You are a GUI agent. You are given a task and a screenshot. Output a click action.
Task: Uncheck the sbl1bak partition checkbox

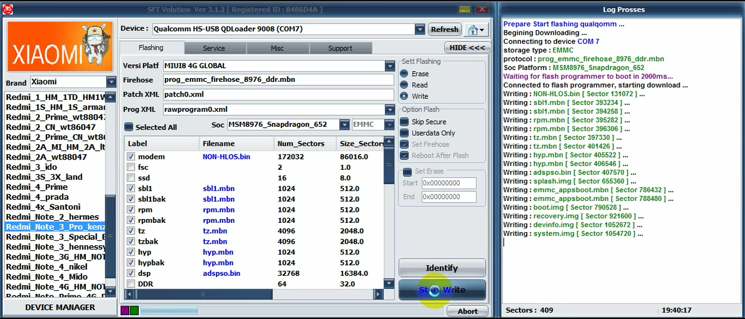pyautogui.click(x=130, y=199)
